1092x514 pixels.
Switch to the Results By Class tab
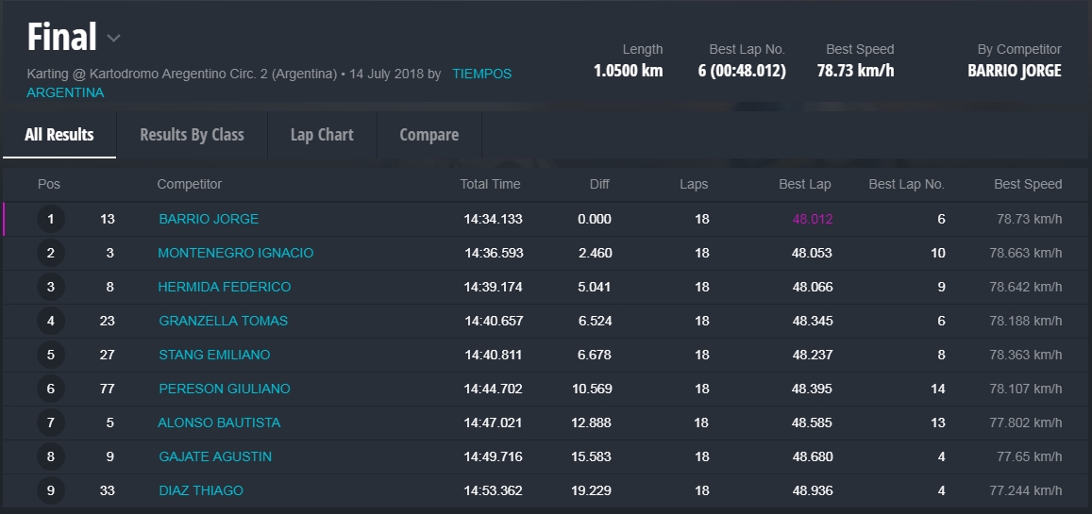pos(192,135)
